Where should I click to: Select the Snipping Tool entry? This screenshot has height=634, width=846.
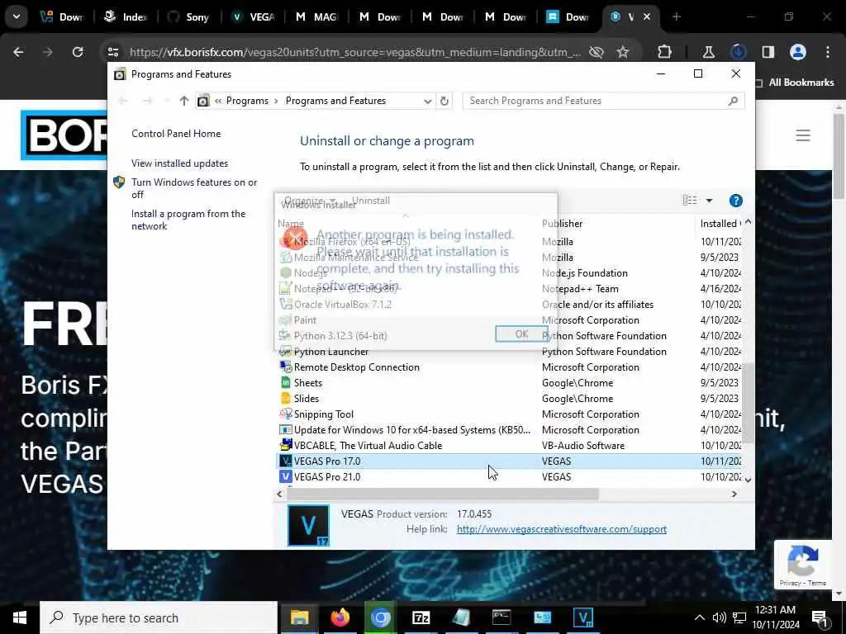tap(324, 414)
